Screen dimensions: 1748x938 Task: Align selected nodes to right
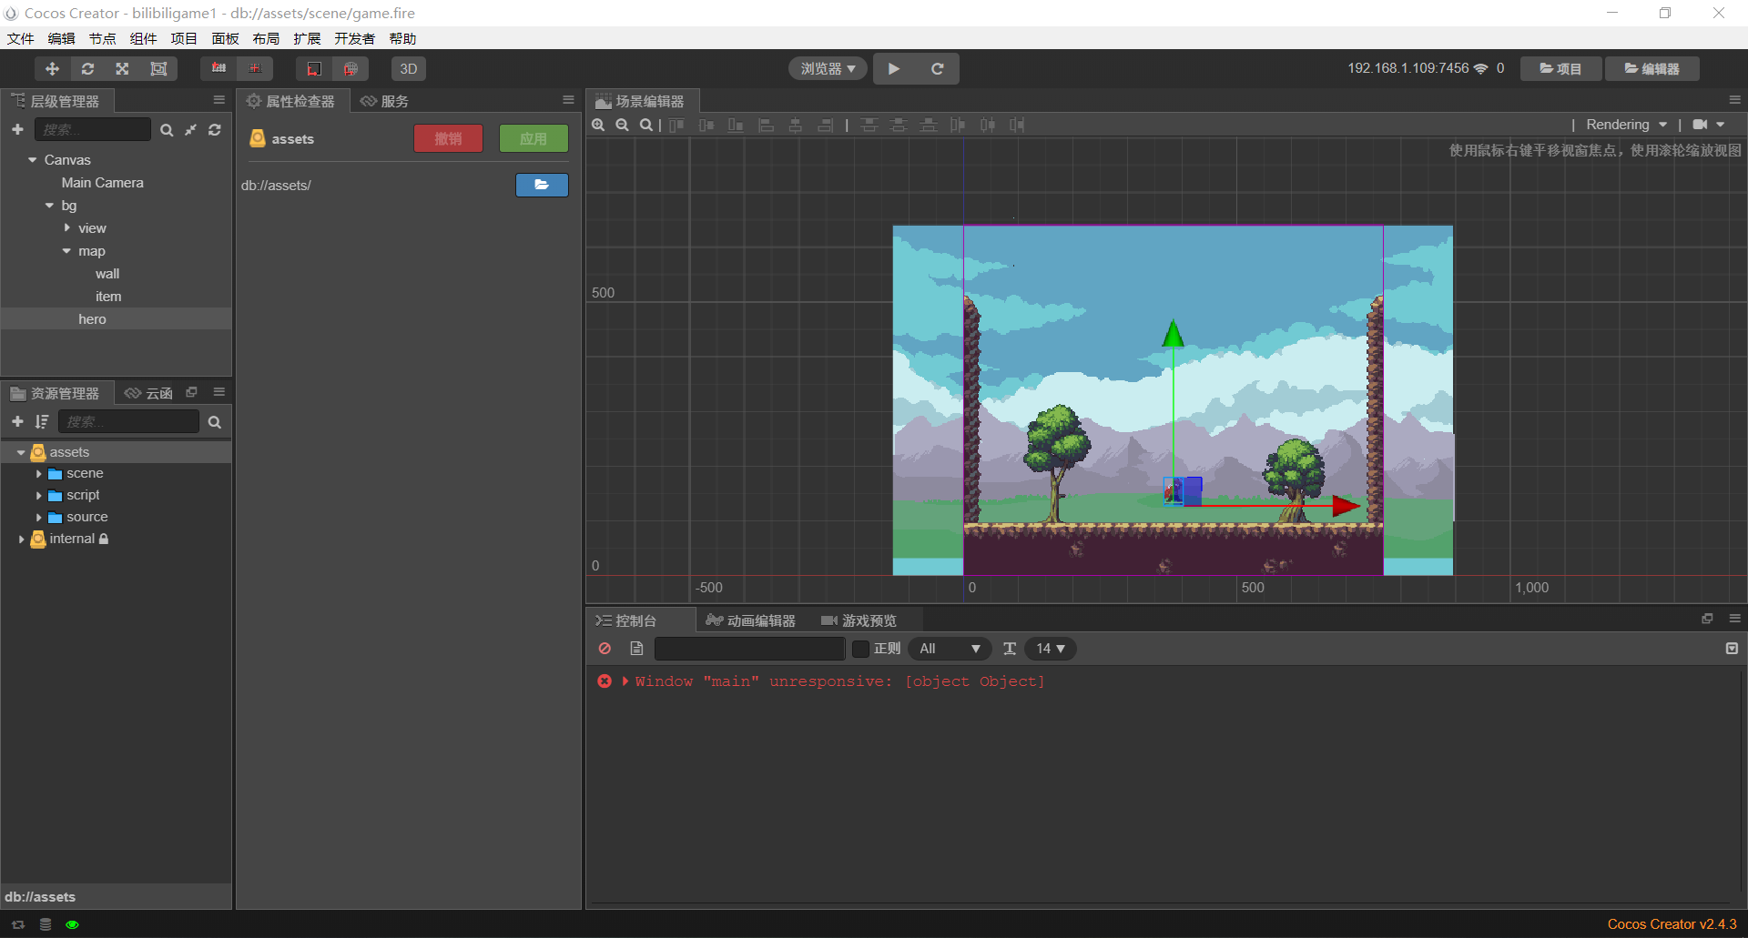pyautogui.click(x=826, y=125)
